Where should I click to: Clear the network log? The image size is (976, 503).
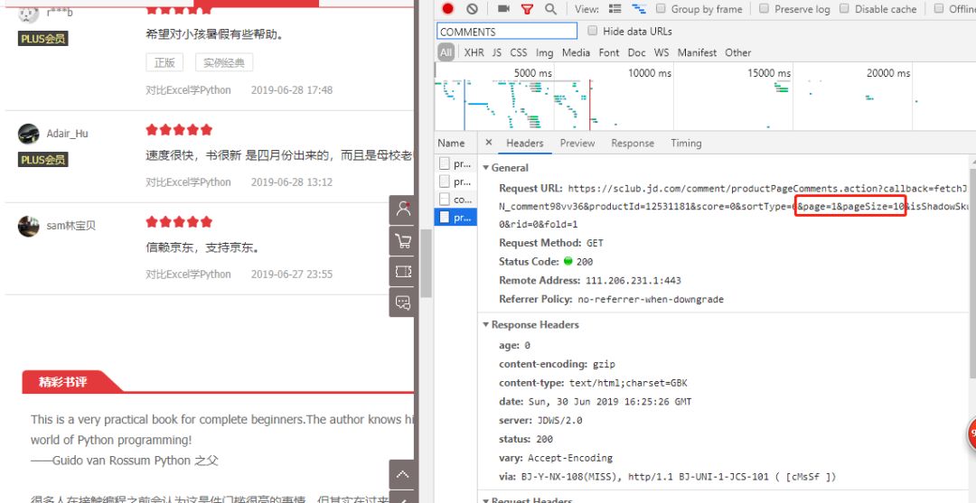[472, 9]
